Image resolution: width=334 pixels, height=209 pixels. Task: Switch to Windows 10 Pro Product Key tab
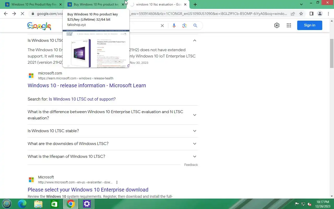(x=33, y=4)
